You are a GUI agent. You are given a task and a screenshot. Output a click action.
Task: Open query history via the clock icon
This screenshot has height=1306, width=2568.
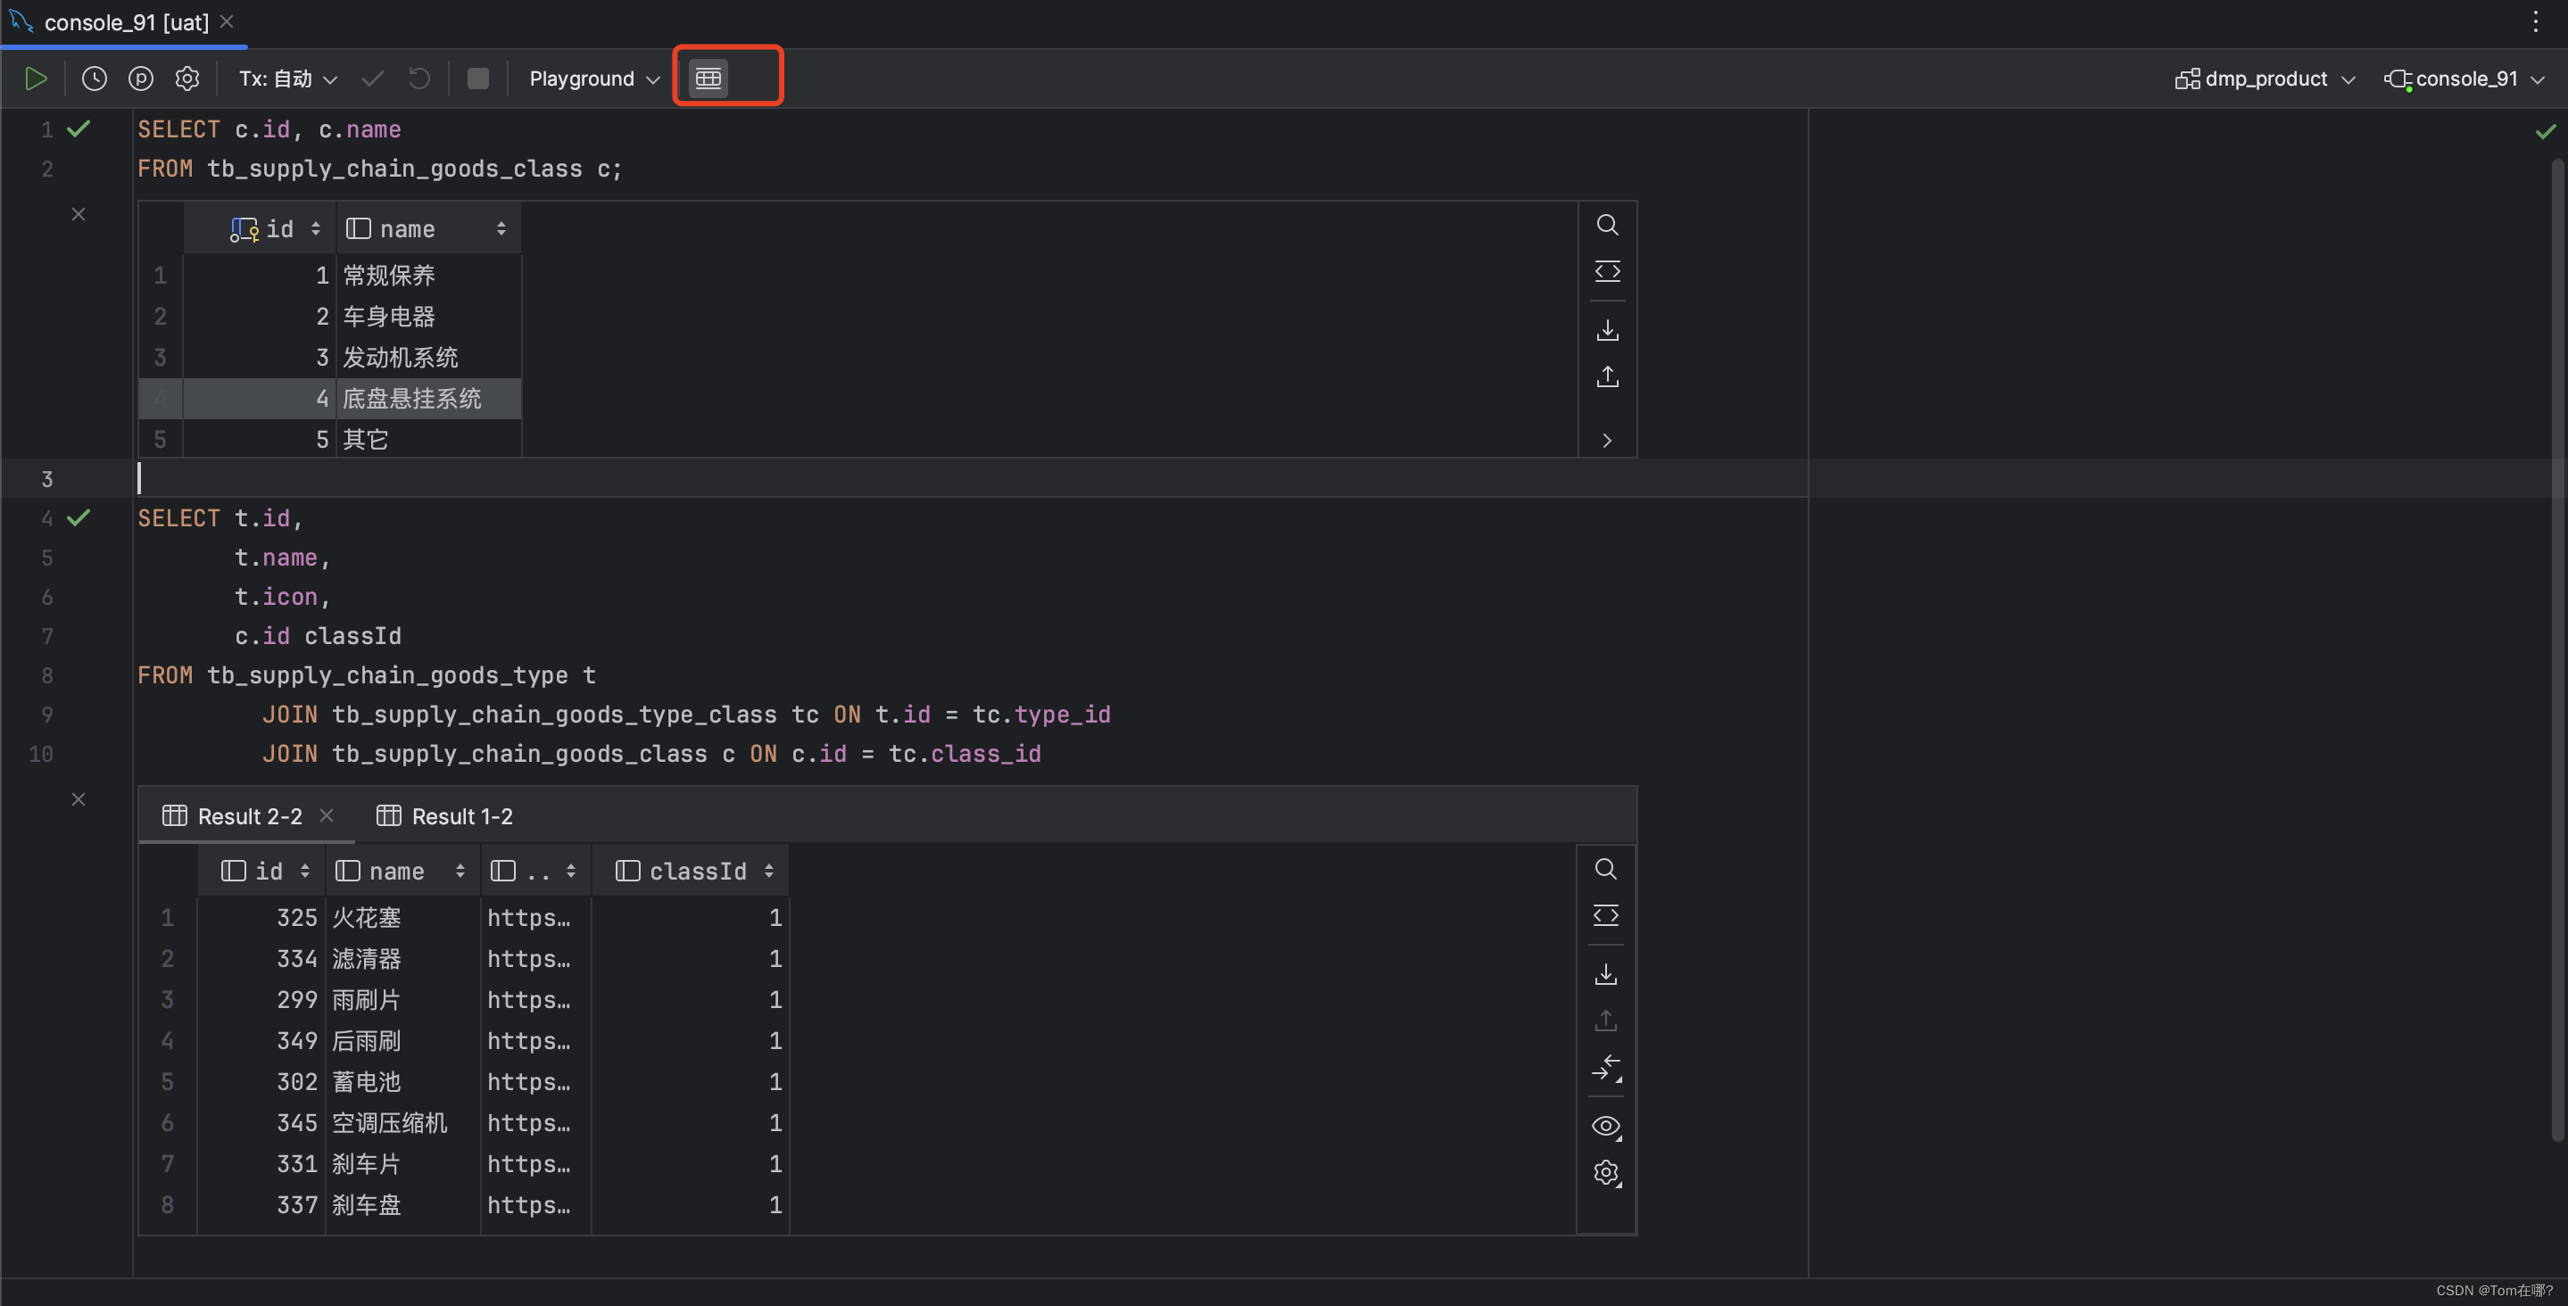(x=94, y=78)
